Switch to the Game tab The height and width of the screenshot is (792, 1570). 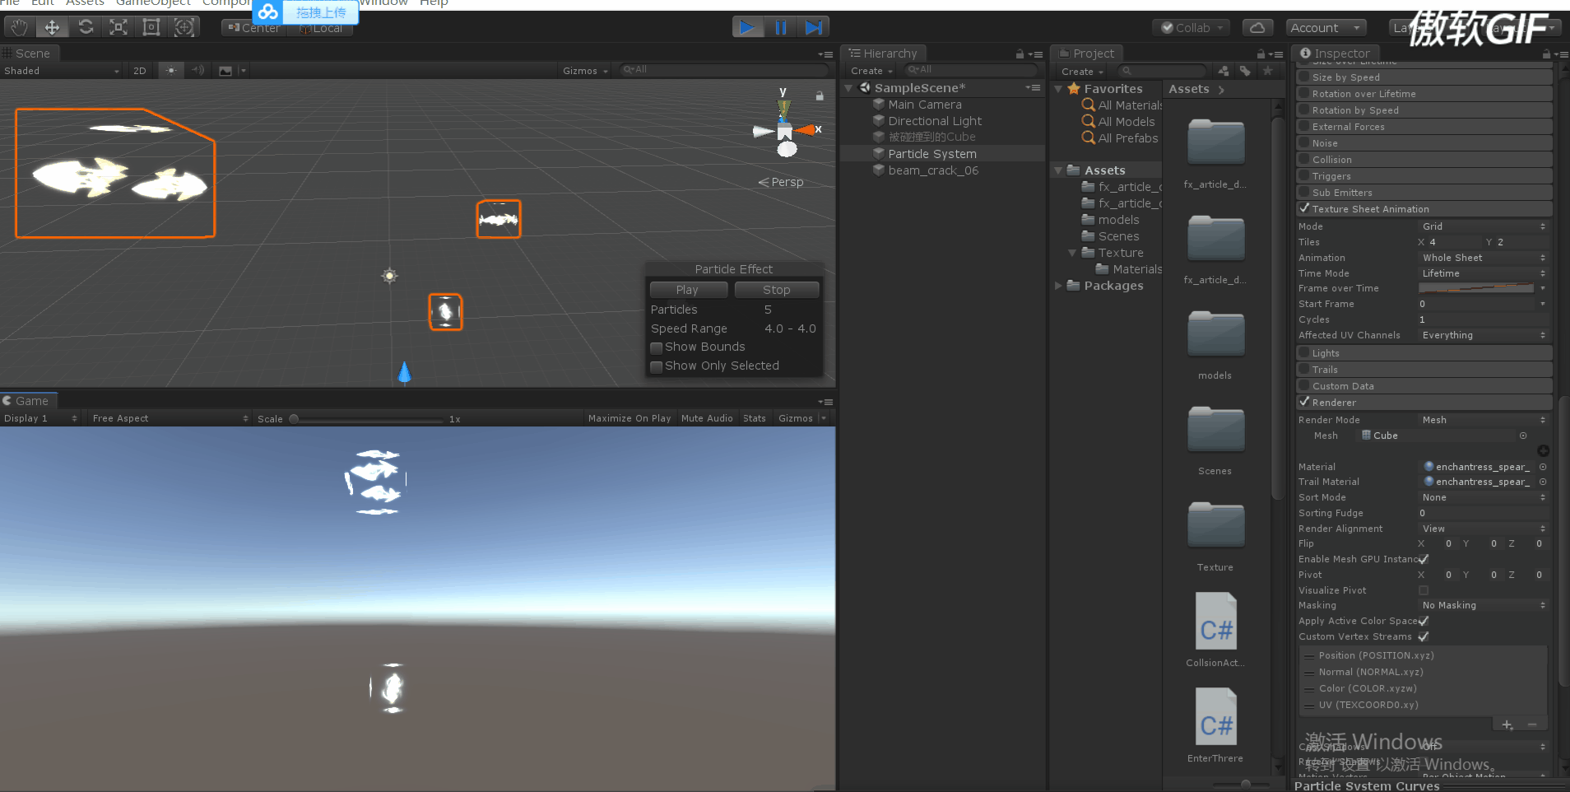[x=29, y=401]
